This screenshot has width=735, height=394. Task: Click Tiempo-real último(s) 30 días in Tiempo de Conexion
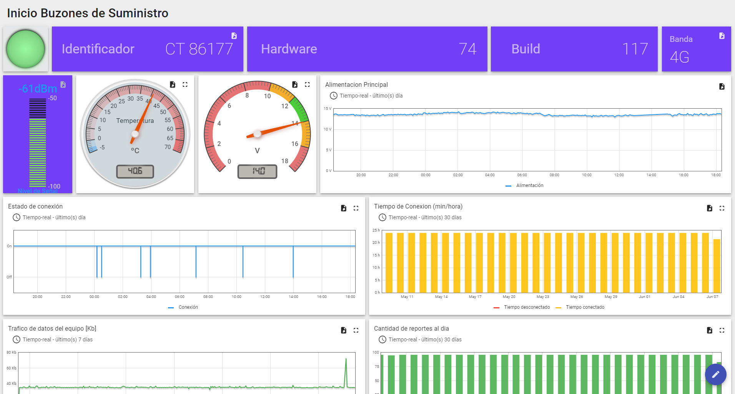tap(425, 217)
